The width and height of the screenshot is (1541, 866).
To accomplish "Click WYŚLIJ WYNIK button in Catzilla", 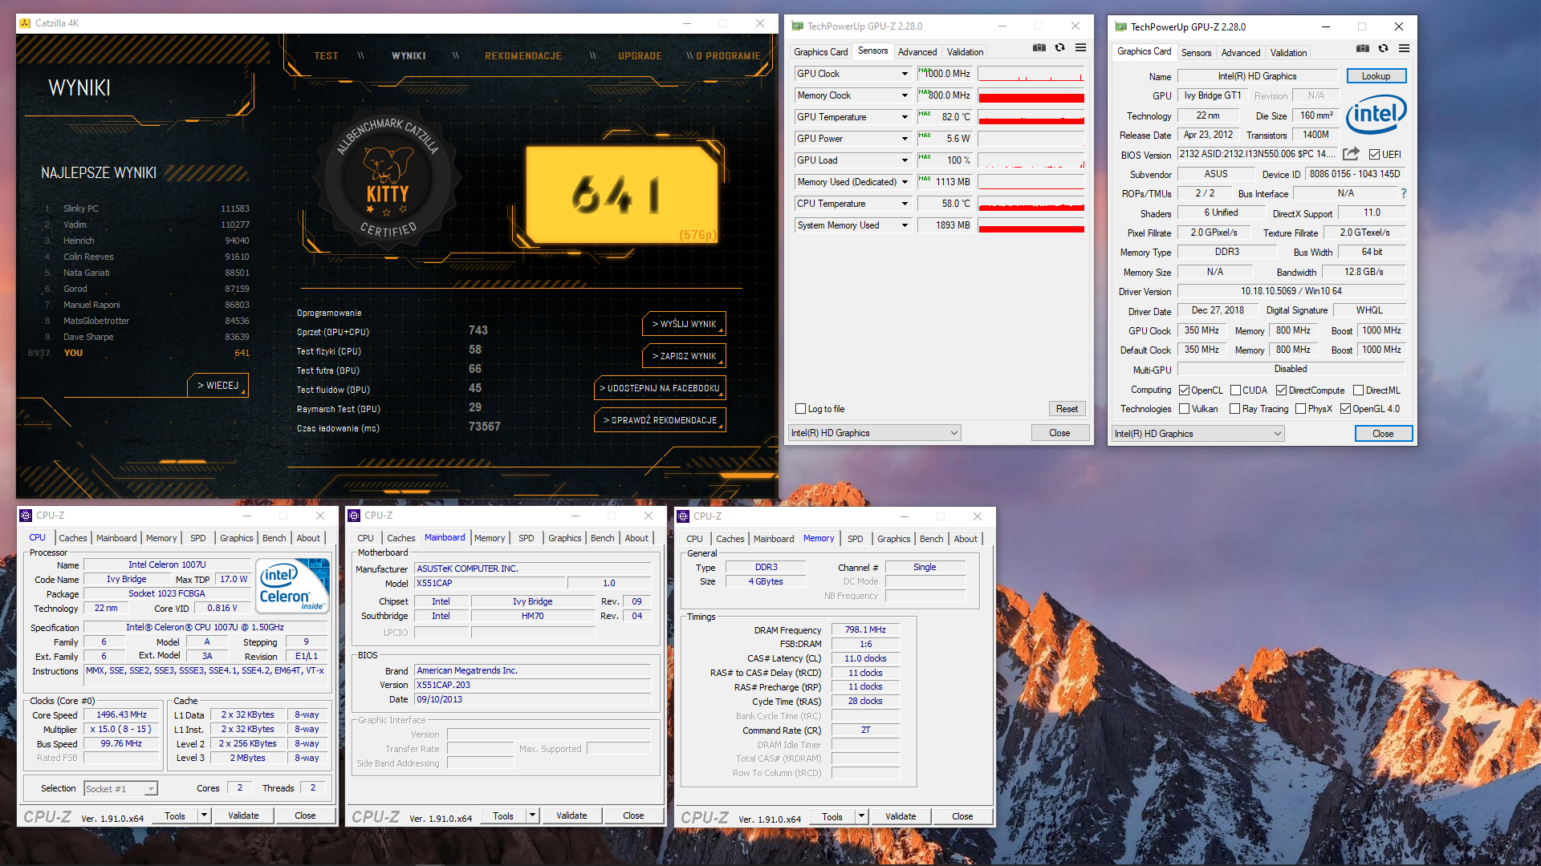I will [684, 324].
